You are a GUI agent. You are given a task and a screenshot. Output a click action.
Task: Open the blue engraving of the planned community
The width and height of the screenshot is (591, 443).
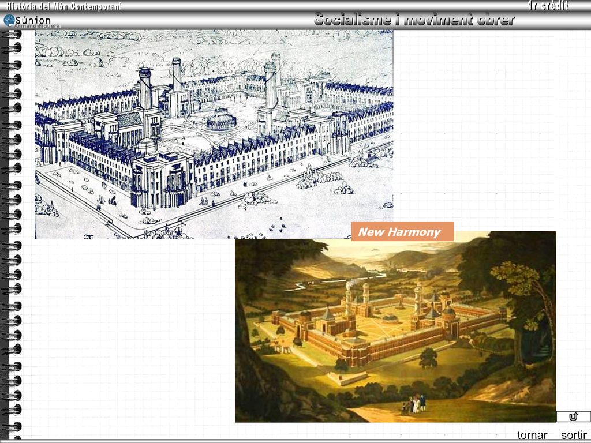point(214,134)
